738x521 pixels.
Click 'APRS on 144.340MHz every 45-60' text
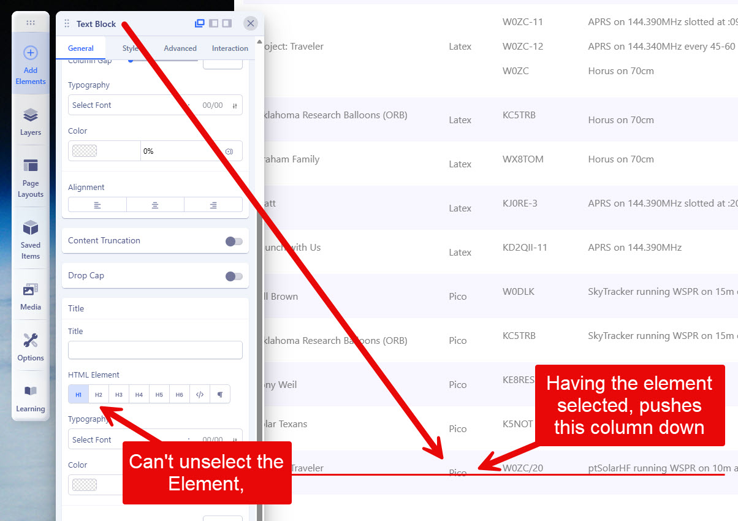coord(661,47)
